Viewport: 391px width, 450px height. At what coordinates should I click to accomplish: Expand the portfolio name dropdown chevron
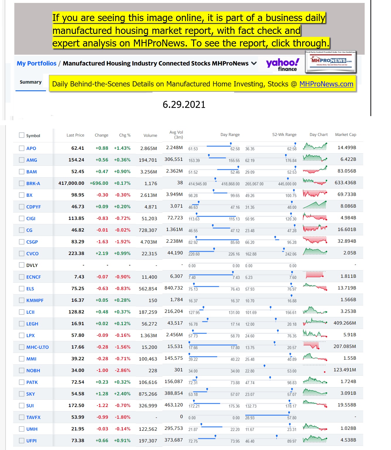tap(254, 63)
